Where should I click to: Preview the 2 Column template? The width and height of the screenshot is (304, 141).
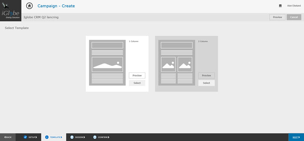coord(206,75)
